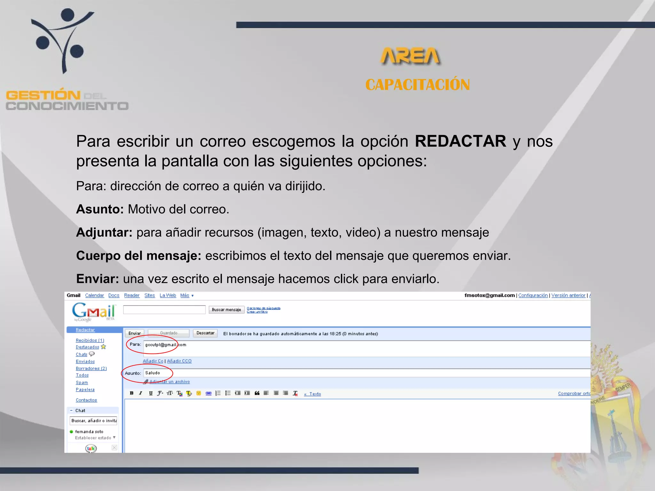
Task: Open the Reader link
Action: coord(132,295)
